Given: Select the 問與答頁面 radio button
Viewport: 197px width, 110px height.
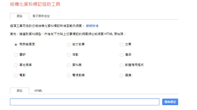Looking at the screenshot, I should tap(16, 45).
